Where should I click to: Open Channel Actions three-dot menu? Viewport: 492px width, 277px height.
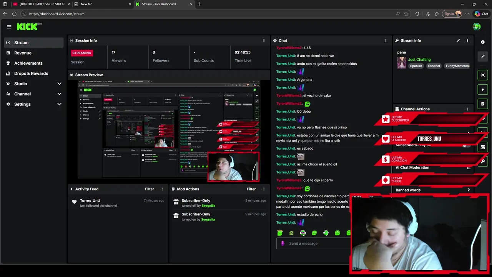pos(467,109)
